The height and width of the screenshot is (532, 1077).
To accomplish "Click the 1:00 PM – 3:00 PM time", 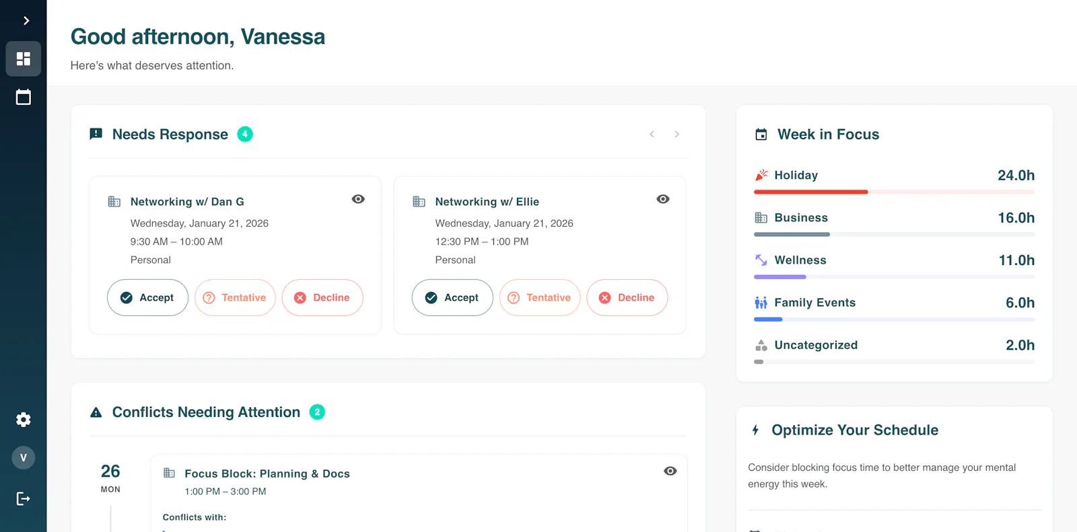I will (x=225, y=492).
